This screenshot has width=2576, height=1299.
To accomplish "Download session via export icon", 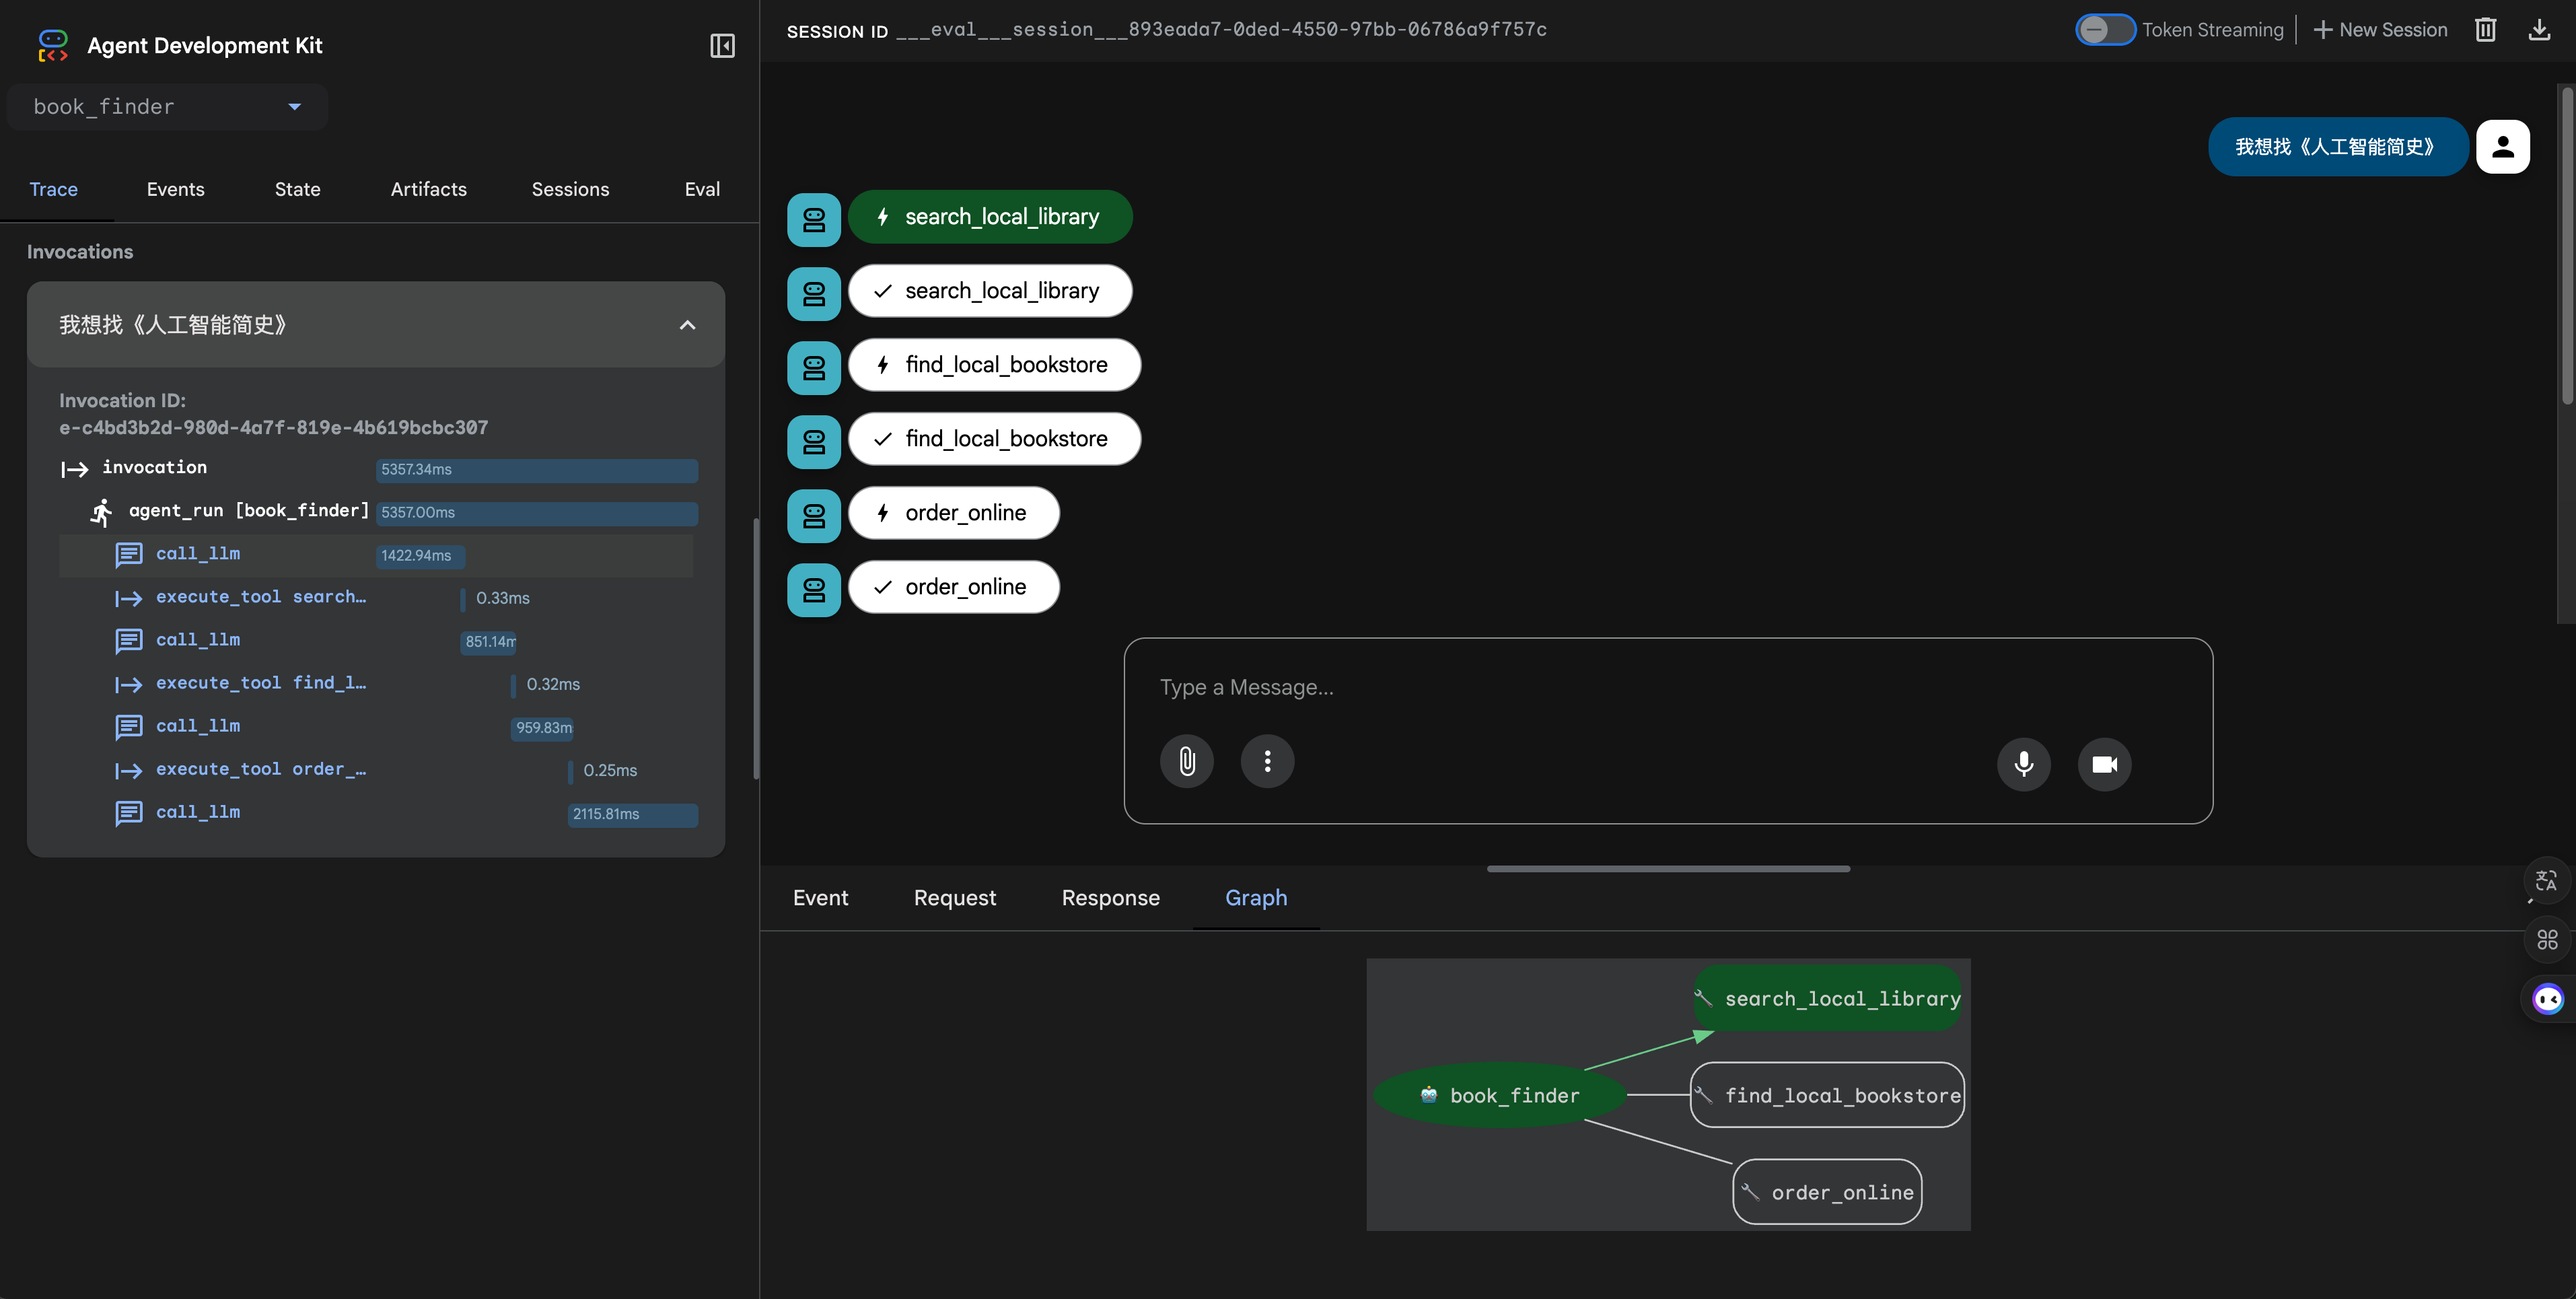I will pos(2539,29).
